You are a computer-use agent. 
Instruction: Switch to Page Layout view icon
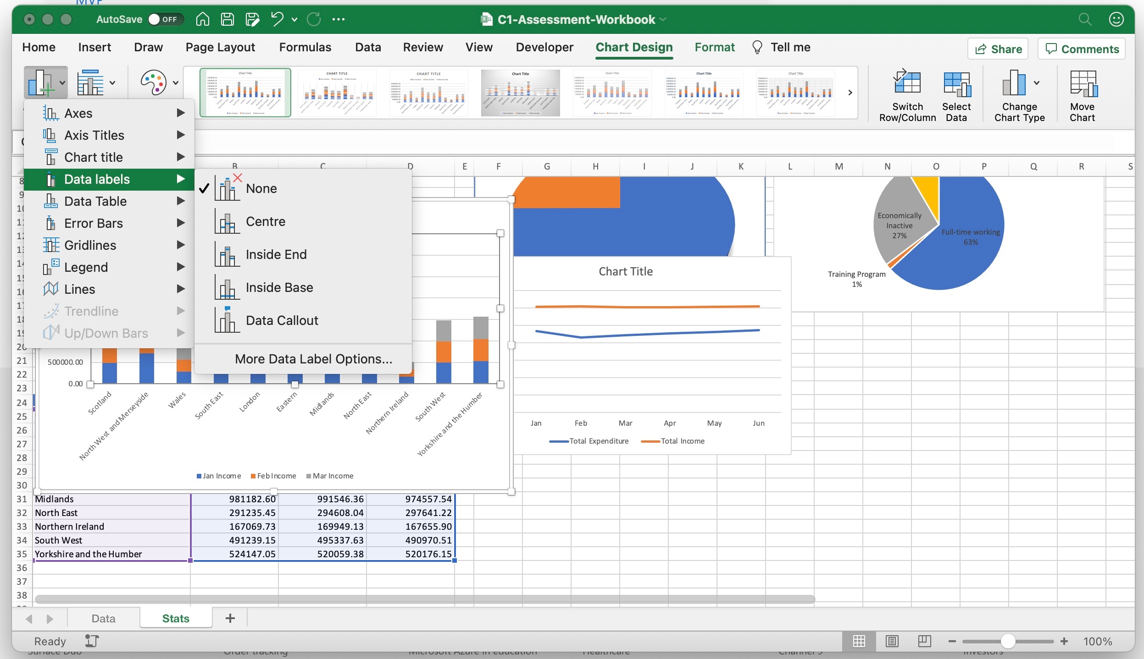click(x=892, y=641)
